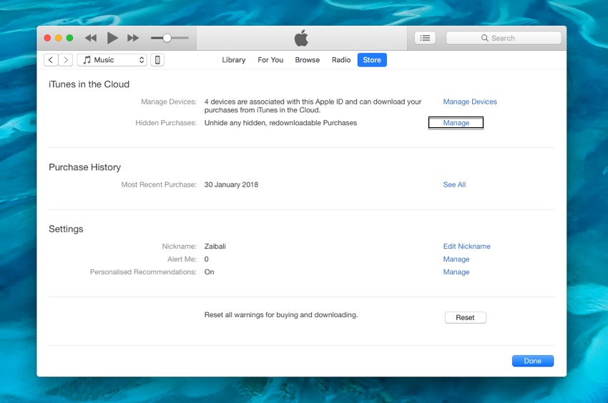Click the 'iTunes in the Cloud' heading
Viewport: 608px width, 403px height.
tap(89, 84)
